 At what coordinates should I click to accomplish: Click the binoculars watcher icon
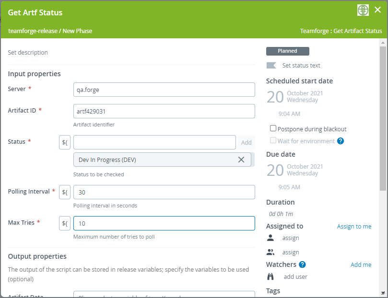point(270,276)
